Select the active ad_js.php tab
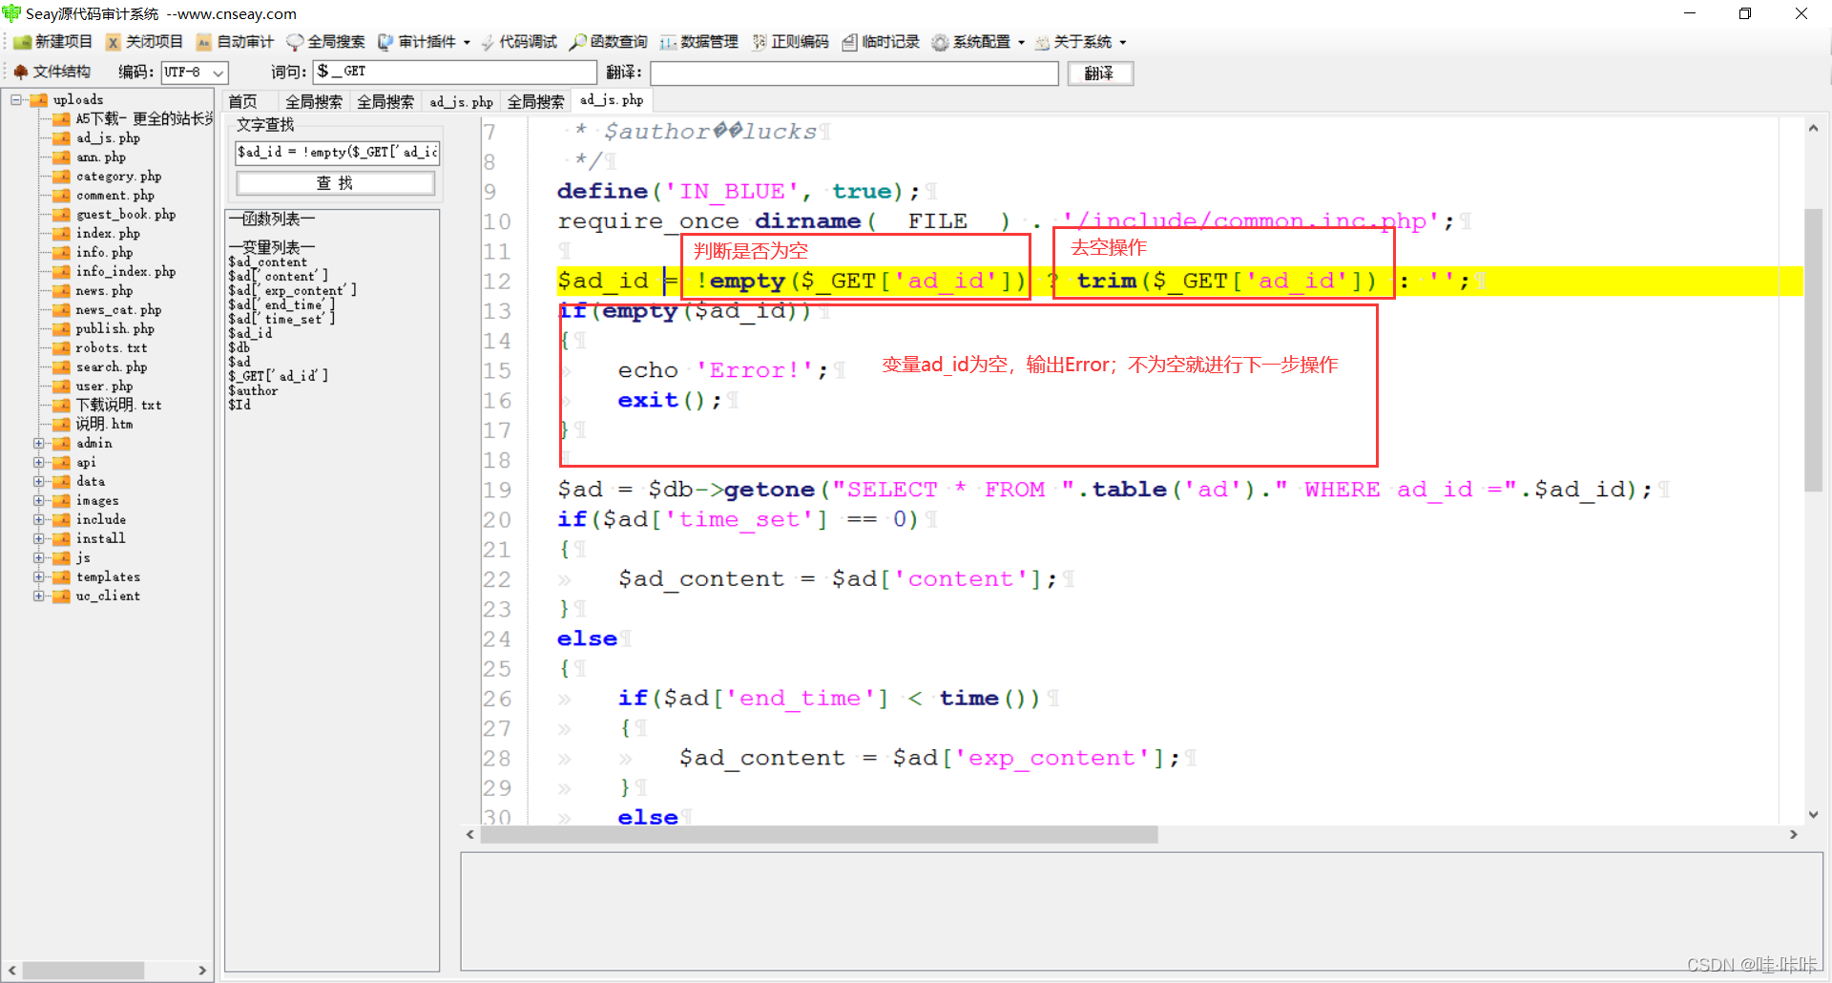1832x983 pixels. [x=612, y=100]
